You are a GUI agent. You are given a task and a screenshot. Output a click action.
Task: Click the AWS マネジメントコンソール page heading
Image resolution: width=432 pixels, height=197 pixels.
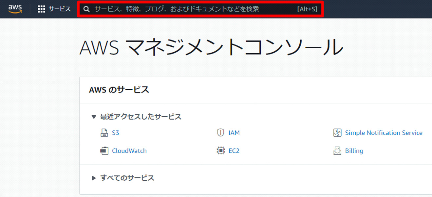211,47
